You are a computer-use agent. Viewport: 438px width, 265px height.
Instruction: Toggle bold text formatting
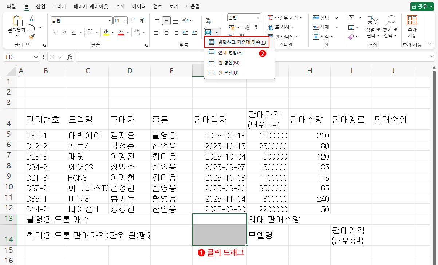pos(55,32)
